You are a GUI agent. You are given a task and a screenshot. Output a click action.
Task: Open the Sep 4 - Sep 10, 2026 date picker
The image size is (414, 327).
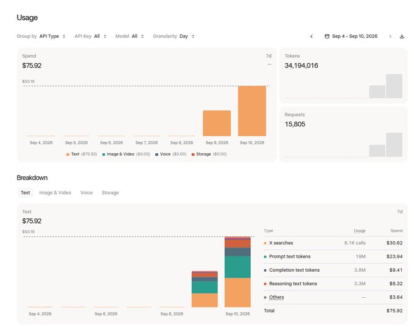pos(351,36)
